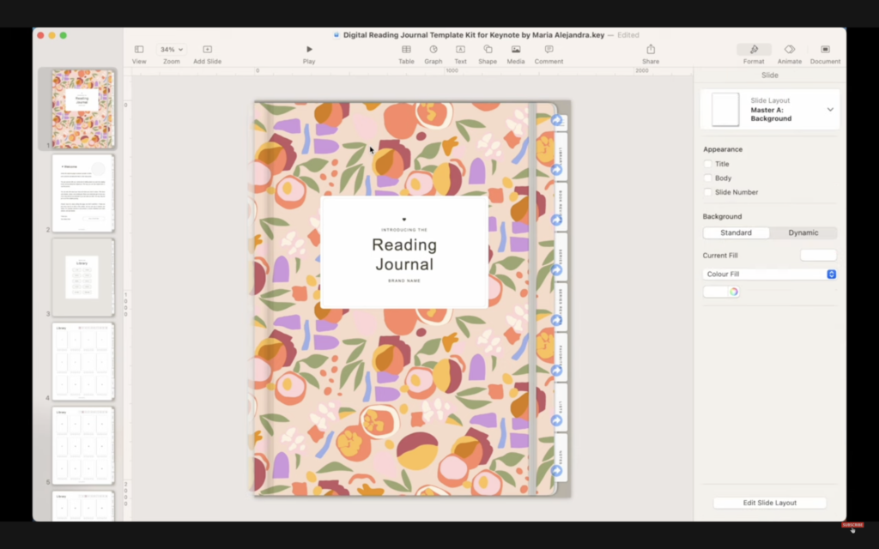Open the Animate inspector
Image resolution: width=879 pixels, height=549 pixels.
(789, 53)
